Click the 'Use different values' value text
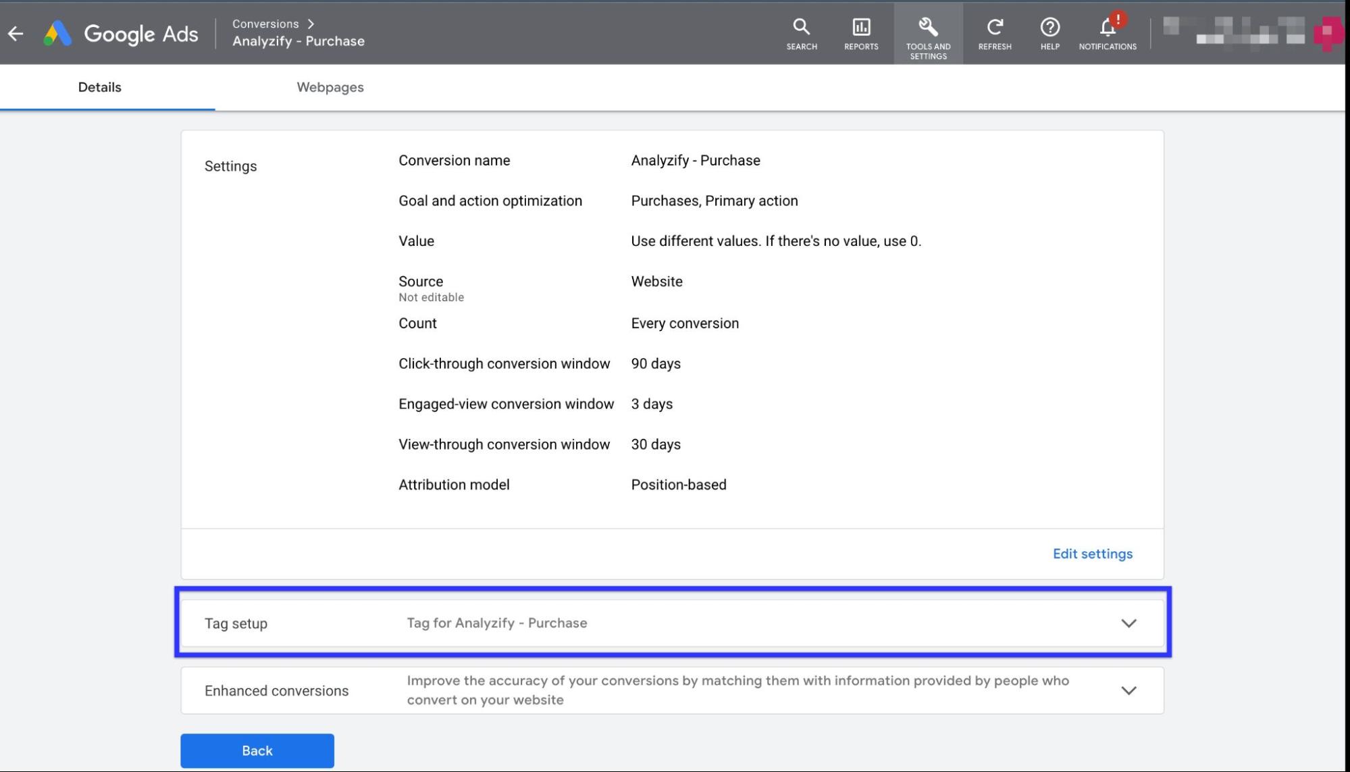This screenshot has height=772, width=1350. point(776,241)
